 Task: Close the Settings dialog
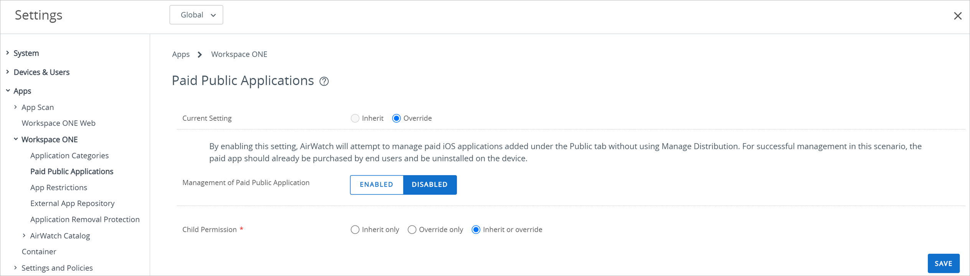957,16
